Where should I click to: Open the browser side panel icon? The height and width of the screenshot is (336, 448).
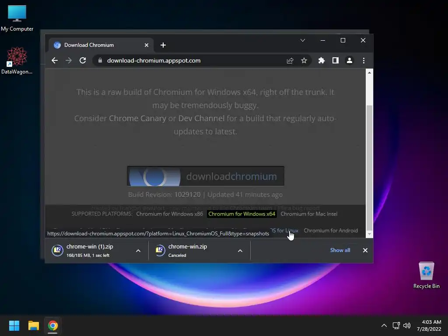click(x=336, y=60)
